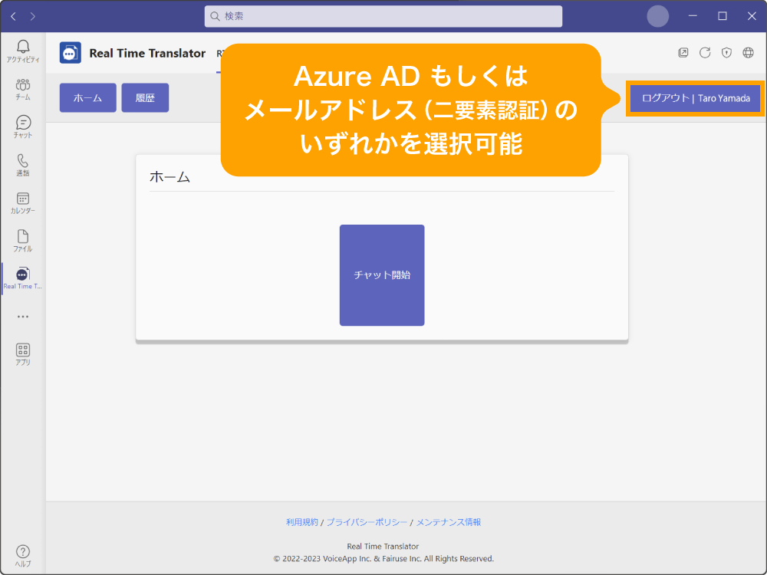
Task: Open the user profile avatar
Action: point(658,17)
